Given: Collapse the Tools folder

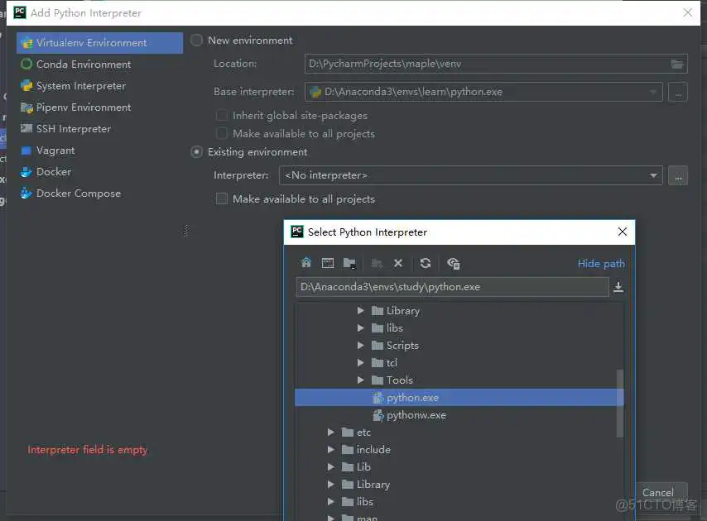Looking at the screenshot, I should tap(361, 380).
